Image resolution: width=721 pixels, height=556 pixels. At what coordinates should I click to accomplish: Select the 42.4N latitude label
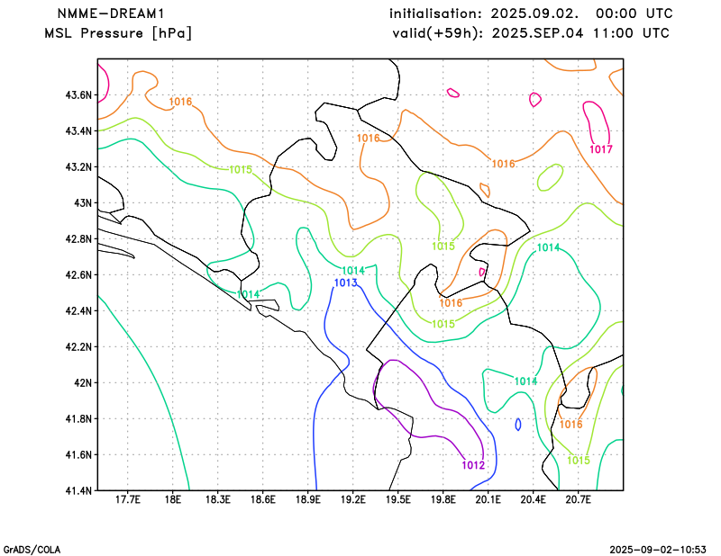(78, 310)
